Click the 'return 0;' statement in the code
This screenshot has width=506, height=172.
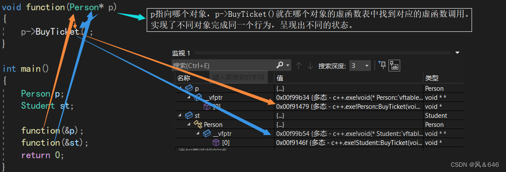pos(43,155)
